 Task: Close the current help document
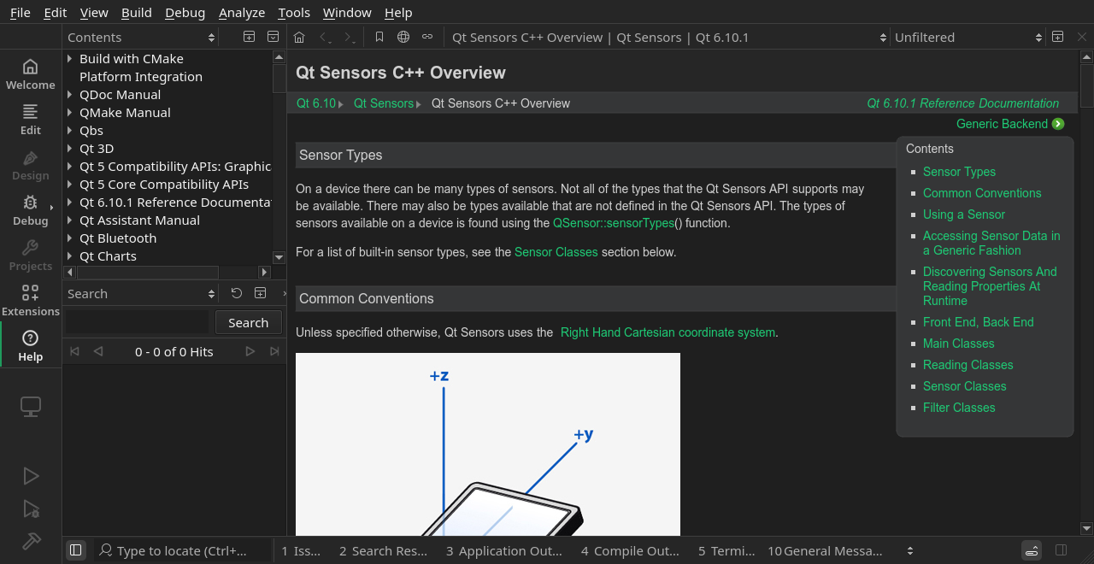pyautogui.click(x=1081, y=37)
